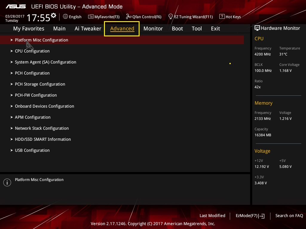Screen dimensions: 306x229
Task: Click the globe language icon
Action: (65, 17)
